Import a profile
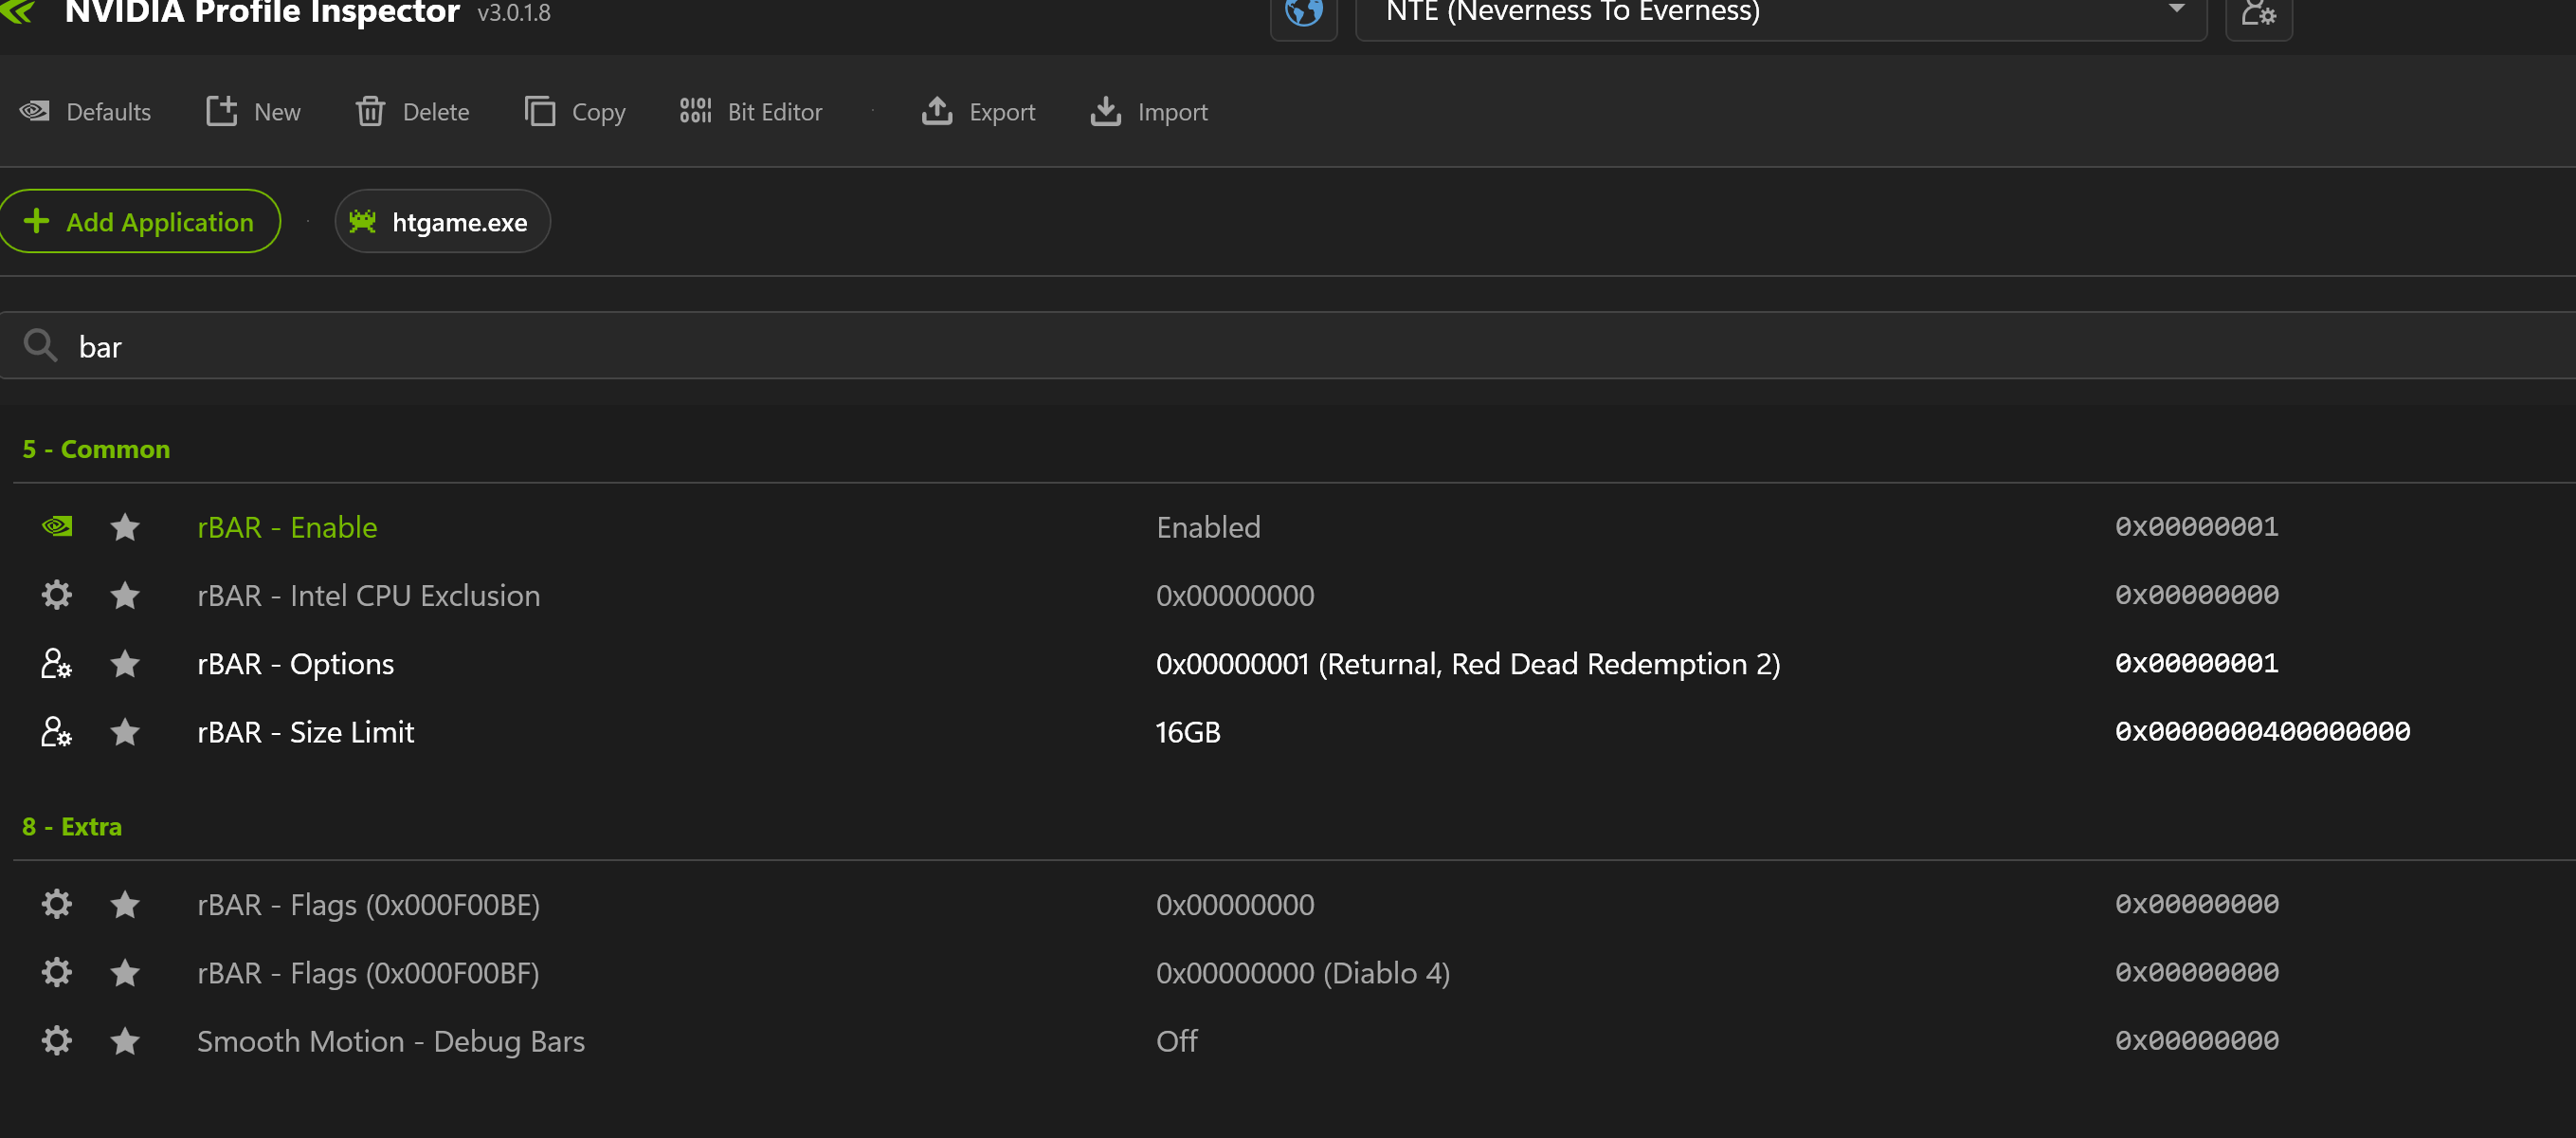 1149,112
